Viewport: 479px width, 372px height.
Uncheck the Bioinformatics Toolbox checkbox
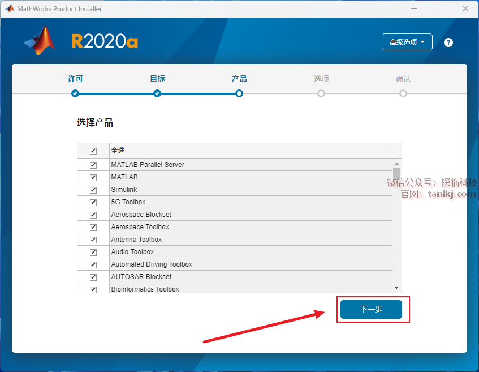coord(93,289)
